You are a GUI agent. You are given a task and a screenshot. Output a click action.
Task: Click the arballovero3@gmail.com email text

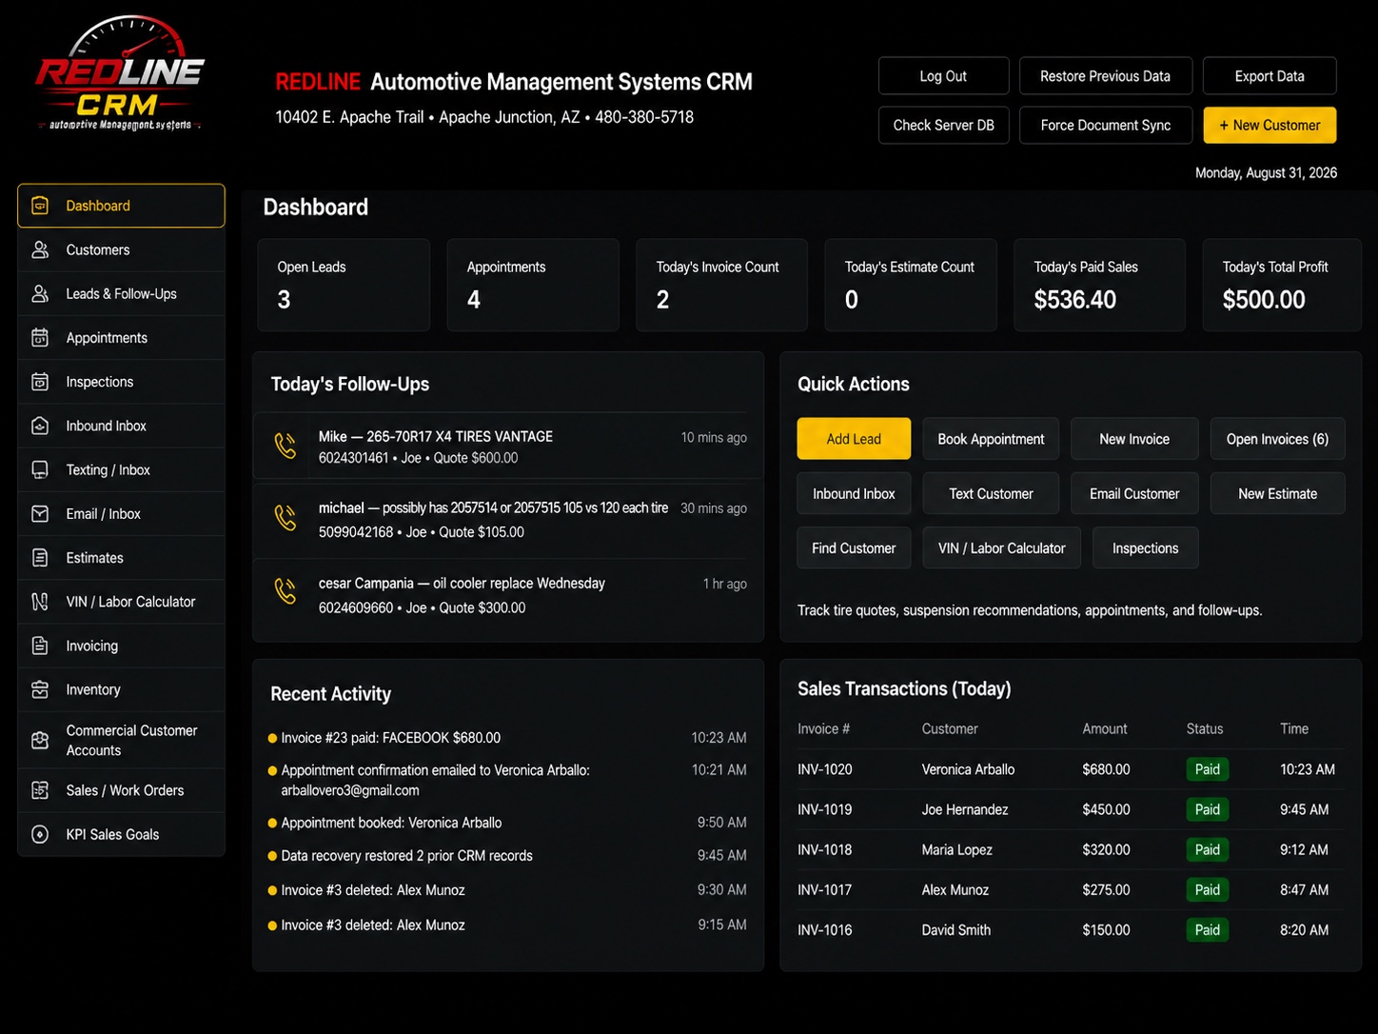click(x=350, y=790)
